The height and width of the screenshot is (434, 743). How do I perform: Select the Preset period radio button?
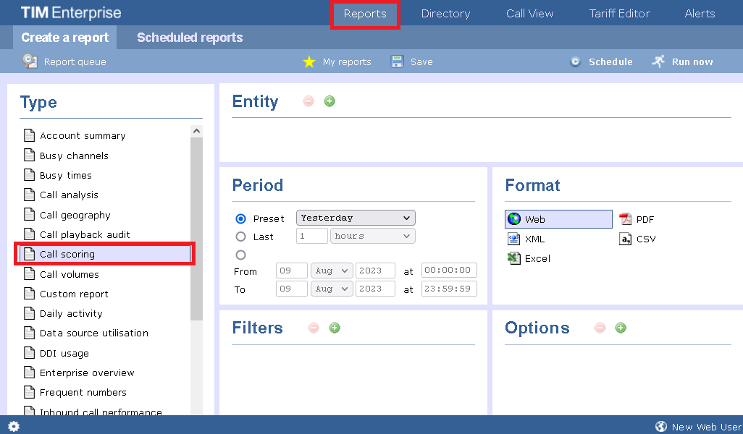(241, 218)
